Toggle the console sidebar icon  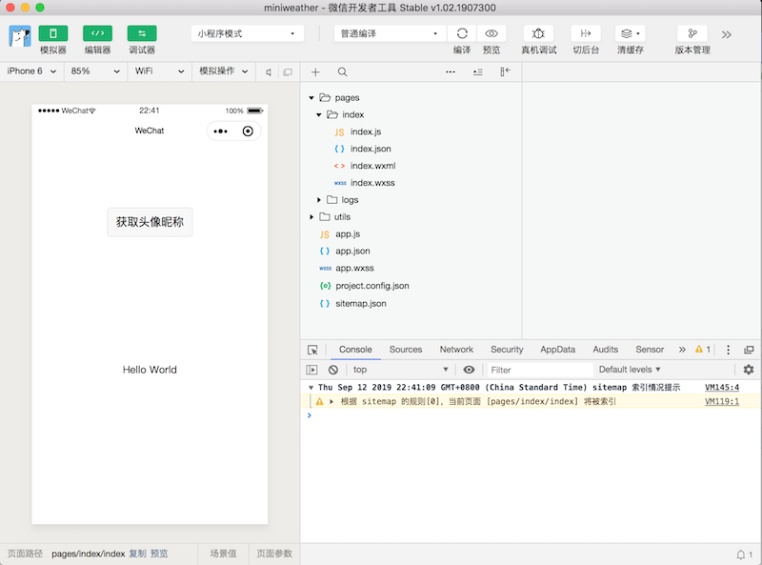(x=311, y=370)
